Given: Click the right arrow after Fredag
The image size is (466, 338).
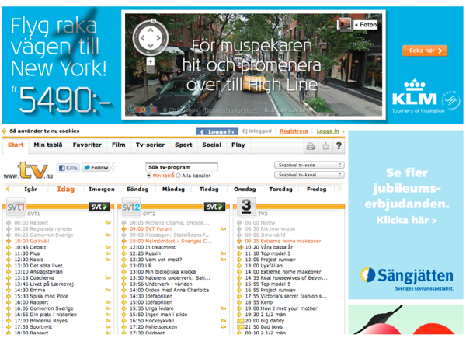Looking at the screenshot, I should (x=340, y=189).
